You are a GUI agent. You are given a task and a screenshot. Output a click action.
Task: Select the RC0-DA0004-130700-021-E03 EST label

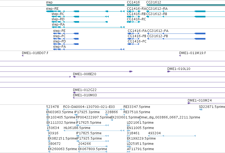click(x=89, y=107)
